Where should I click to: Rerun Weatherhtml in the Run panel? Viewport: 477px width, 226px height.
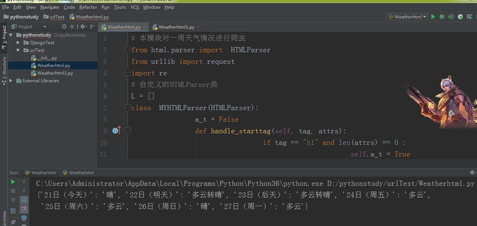pyautogui.click(x=13, y=182)
